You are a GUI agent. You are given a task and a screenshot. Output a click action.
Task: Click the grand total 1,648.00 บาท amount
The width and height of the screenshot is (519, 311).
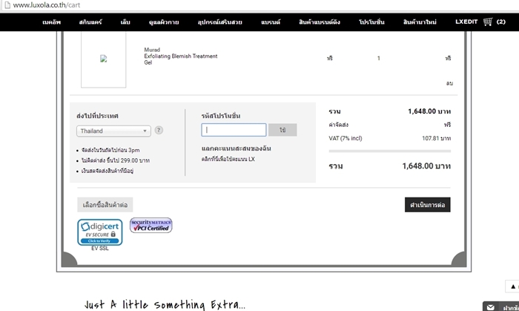coord(426,166)
